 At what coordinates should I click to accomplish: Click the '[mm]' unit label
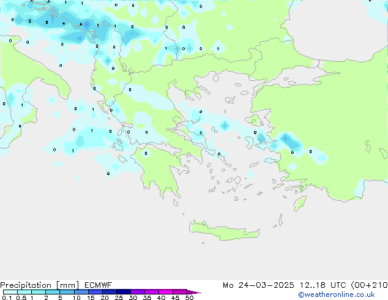[x=67, y=285]
